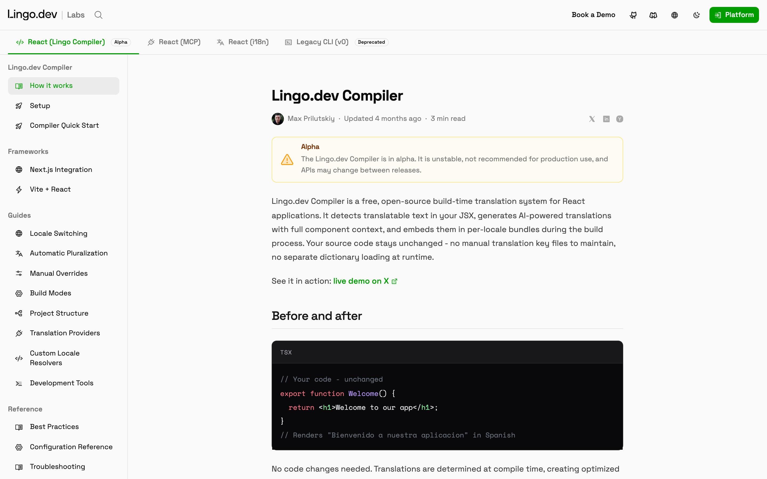Screen dimensions: 767x479
Task: Click Max Prilutskiy author name
Action: click(311, 118)
